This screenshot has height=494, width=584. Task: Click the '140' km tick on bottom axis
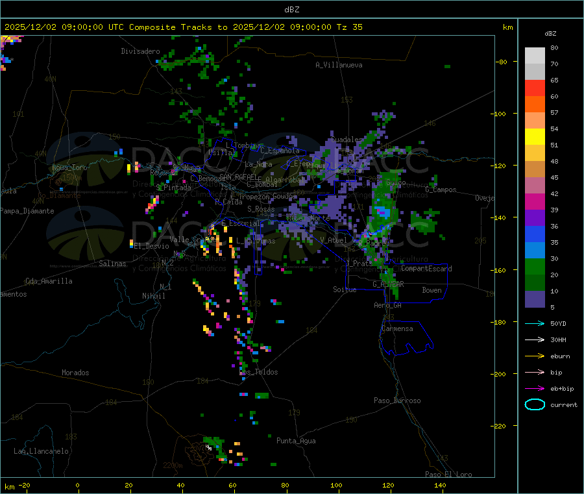440,485
